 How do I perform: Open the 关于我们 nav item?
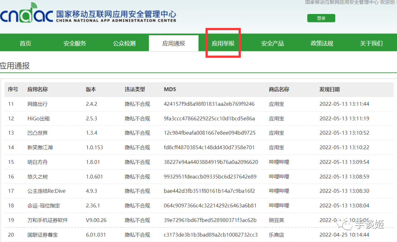click(371, 43)
